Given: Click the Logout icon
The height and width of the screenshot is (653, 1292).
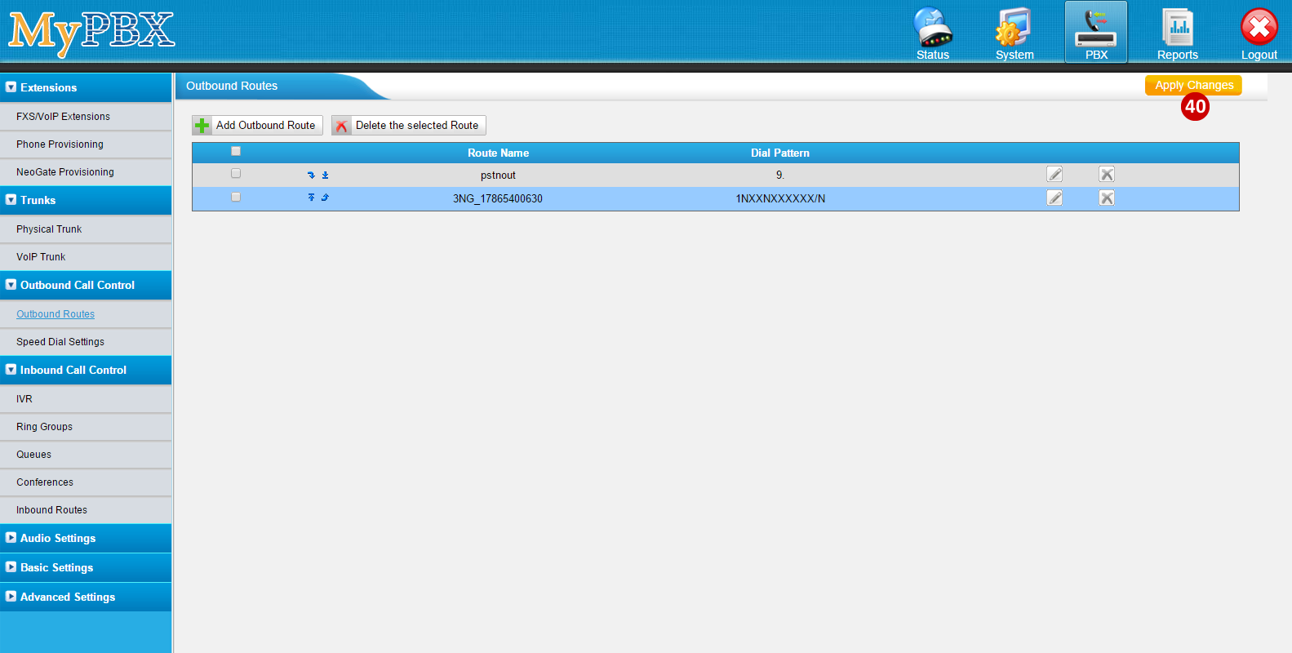Looking at the screenshot, I should [x=1259, y=33].
